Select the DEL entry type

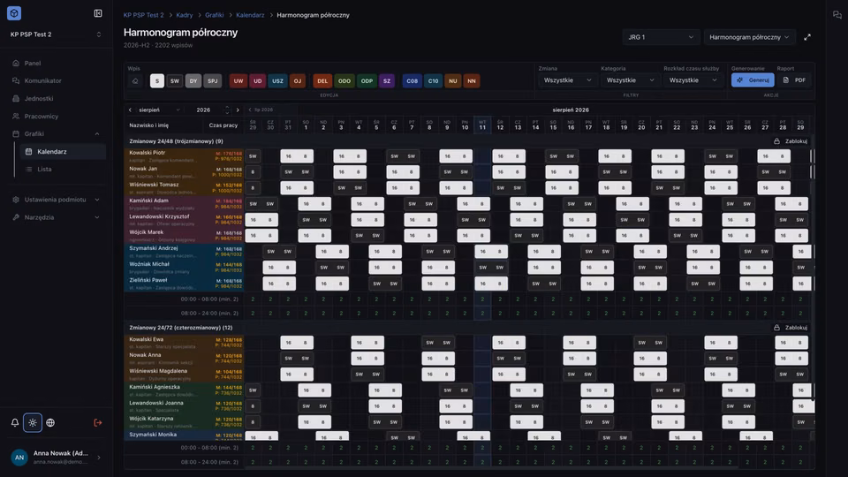(x=322, y=81)
